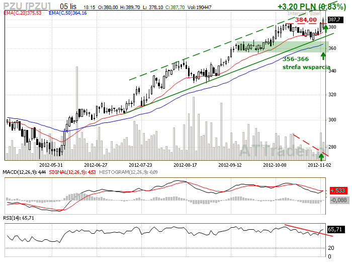
Task: Click the 340 price axis label
Action: coord(332,71)
